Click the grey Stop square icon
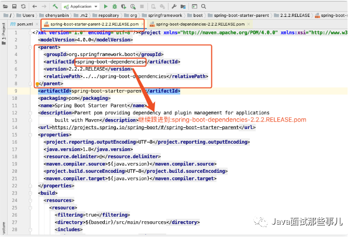Viewport: 354px width, 237px height. [x=142, y=6]
